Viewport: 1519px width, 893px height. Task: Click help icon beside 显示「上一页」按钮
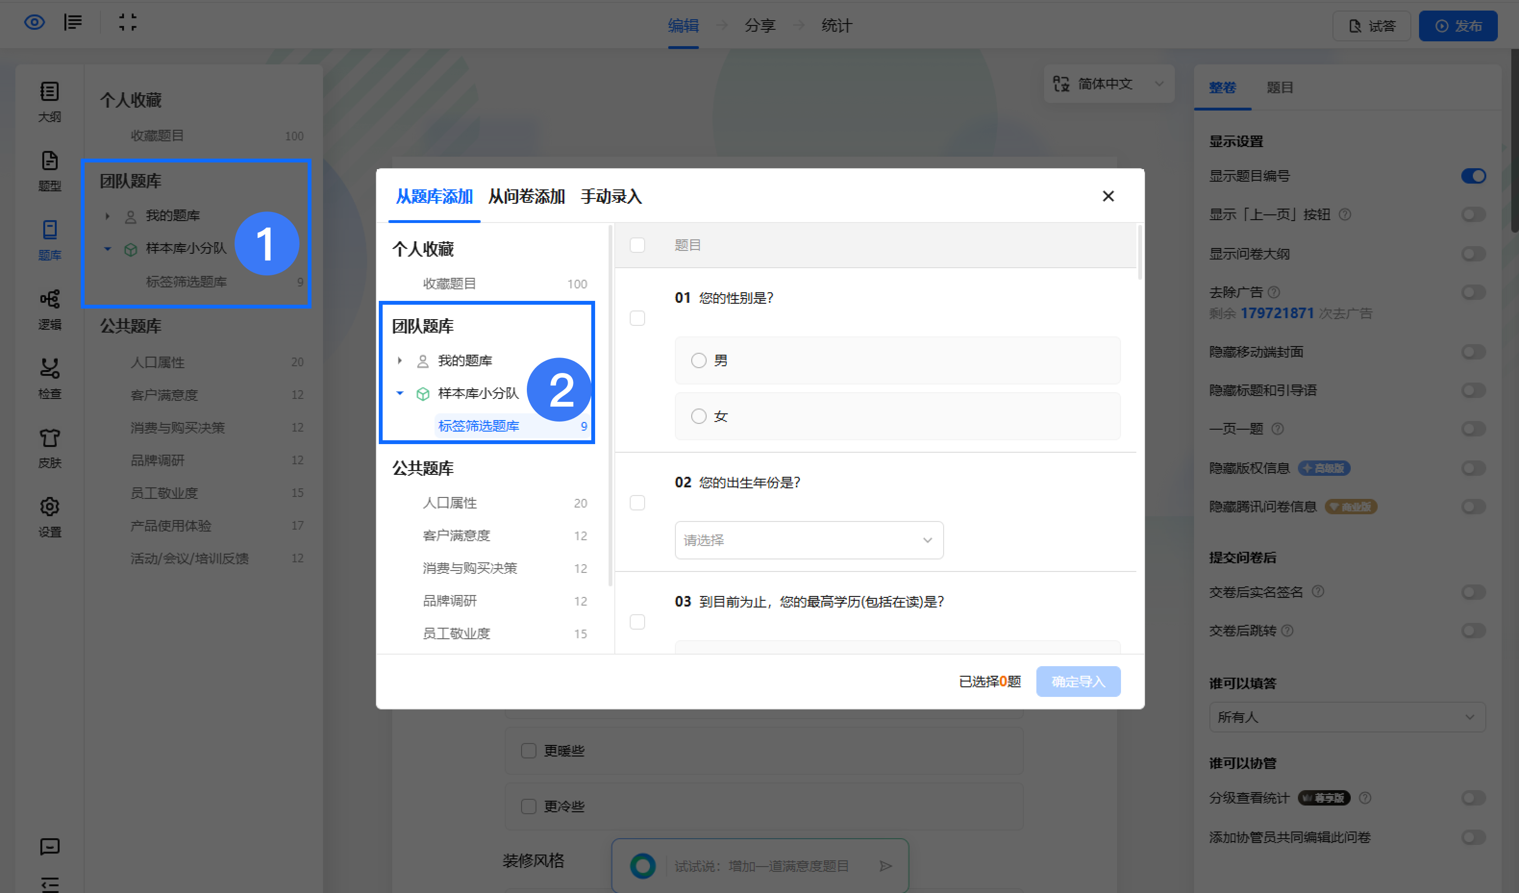[x=1345, y=214]
